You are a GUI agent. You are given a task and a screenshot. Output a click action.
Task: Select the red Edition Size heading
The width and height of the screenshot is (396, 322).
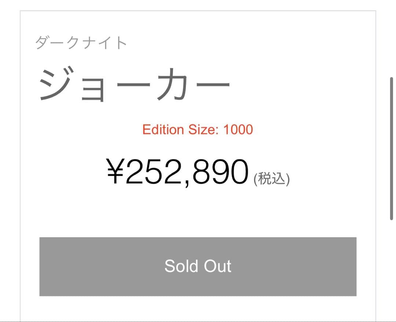pyautogui.click(x=198, y=130)
